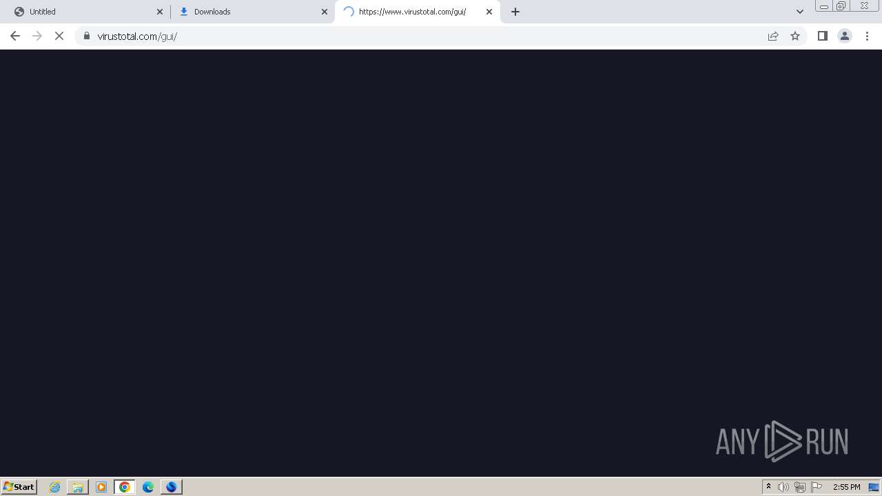
Task: Minimize the Chrome window
Action: coord(823,6)
